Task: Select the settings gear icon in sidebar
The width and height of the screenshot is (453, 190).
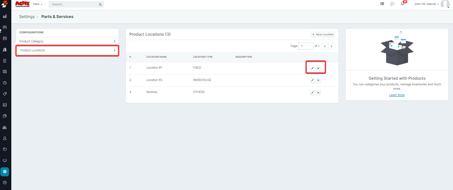Action: coord(5,172)
